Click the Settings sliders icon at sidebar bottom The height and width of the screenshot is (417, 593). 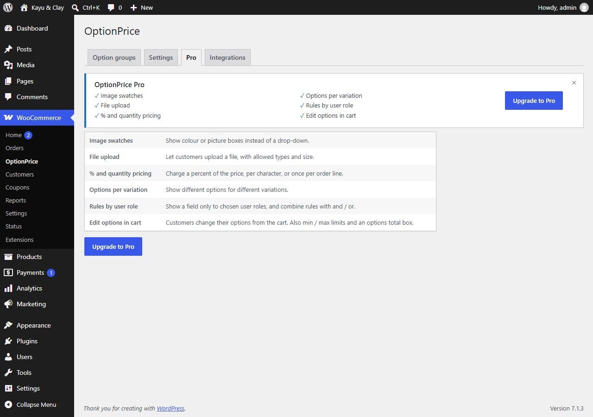click(8, 388)
